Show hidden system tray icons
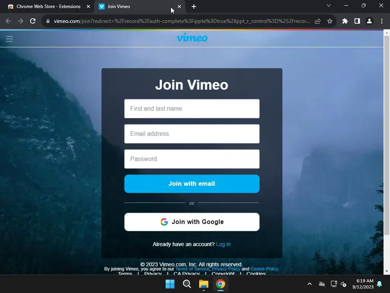Screen dimensions: 390x293 tap(309, 284)
